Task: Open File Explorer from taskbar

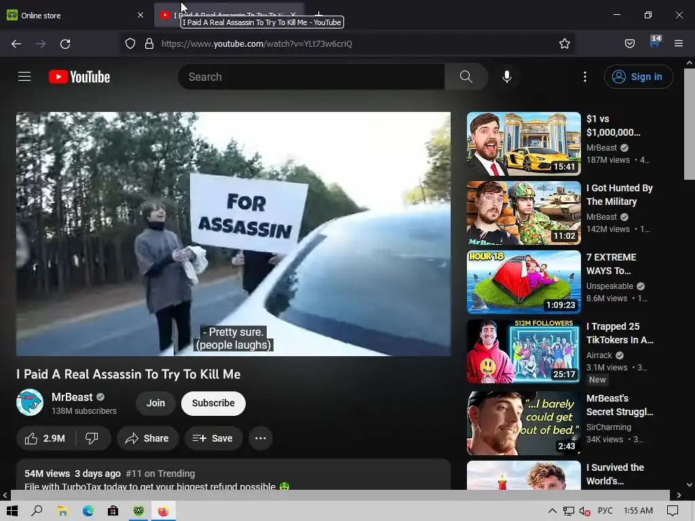Action: point(62,512)
